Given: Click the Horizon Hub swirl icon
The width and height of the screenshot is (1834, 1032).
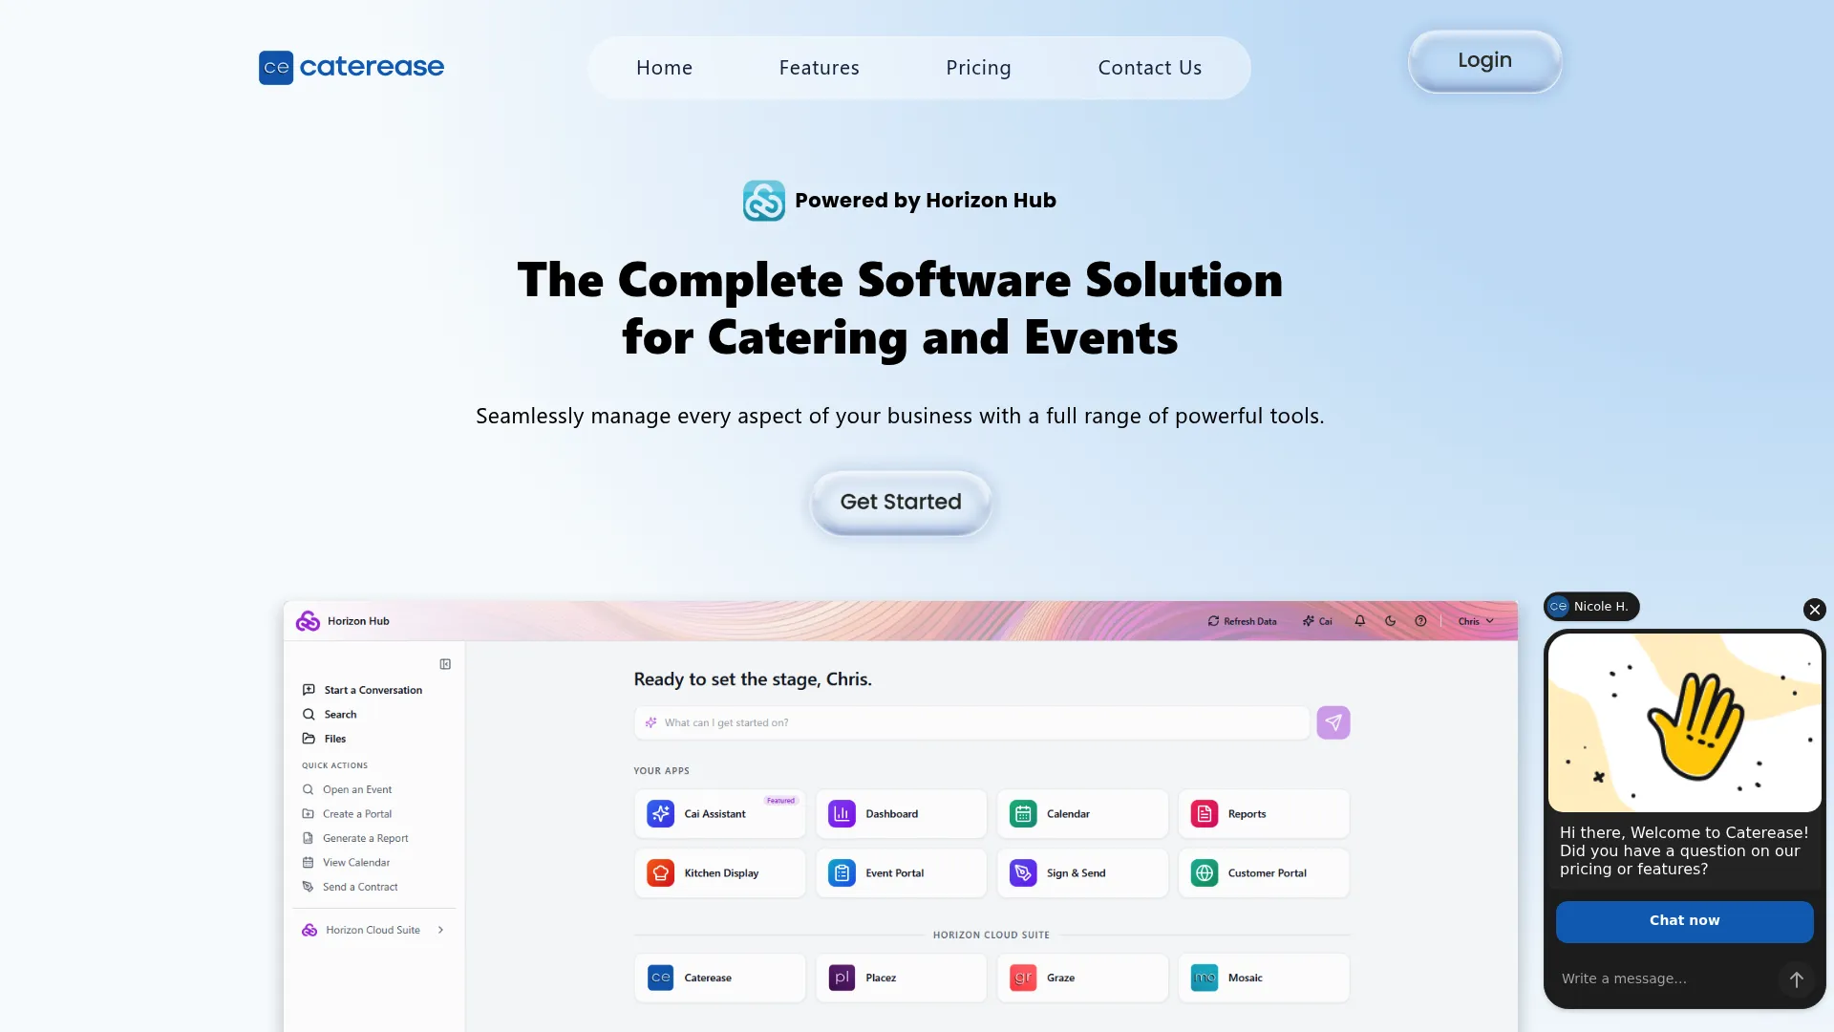Looking at the screenshot, I should 764,201.
